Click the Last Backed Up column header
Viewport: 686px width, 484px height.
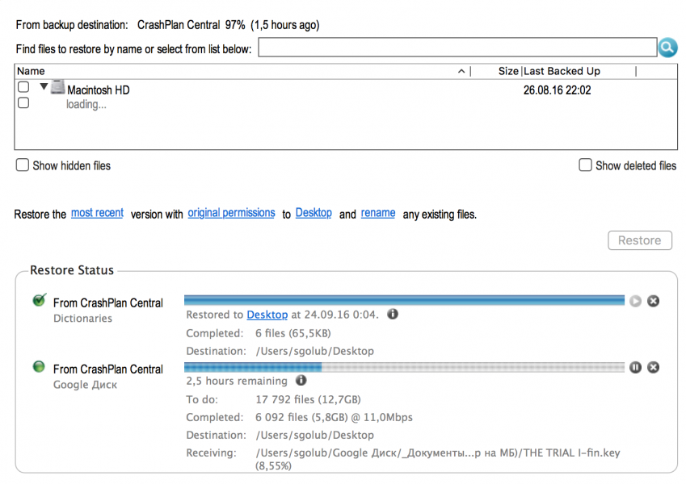562,71
